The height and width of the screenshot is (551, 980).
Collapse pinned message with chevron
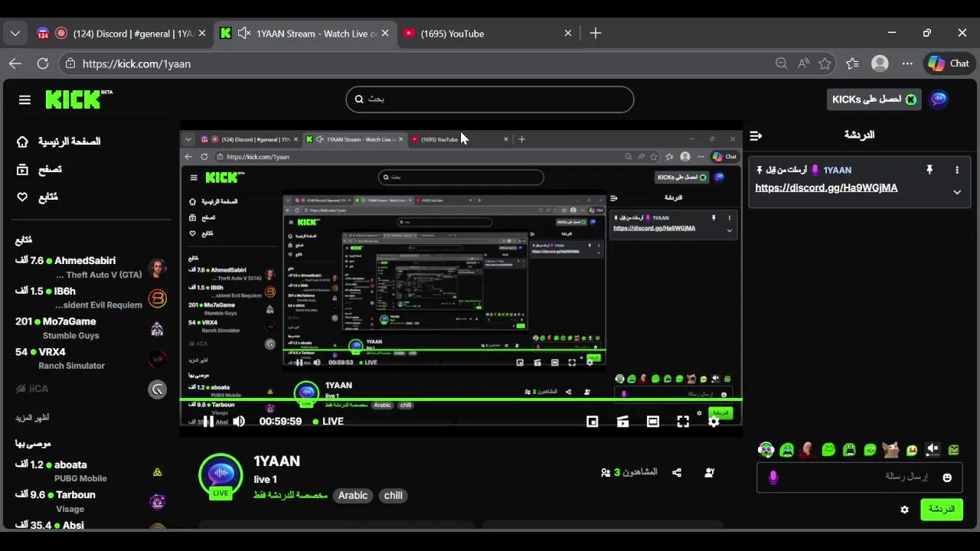pyautogui.click(x=957, y=192)
